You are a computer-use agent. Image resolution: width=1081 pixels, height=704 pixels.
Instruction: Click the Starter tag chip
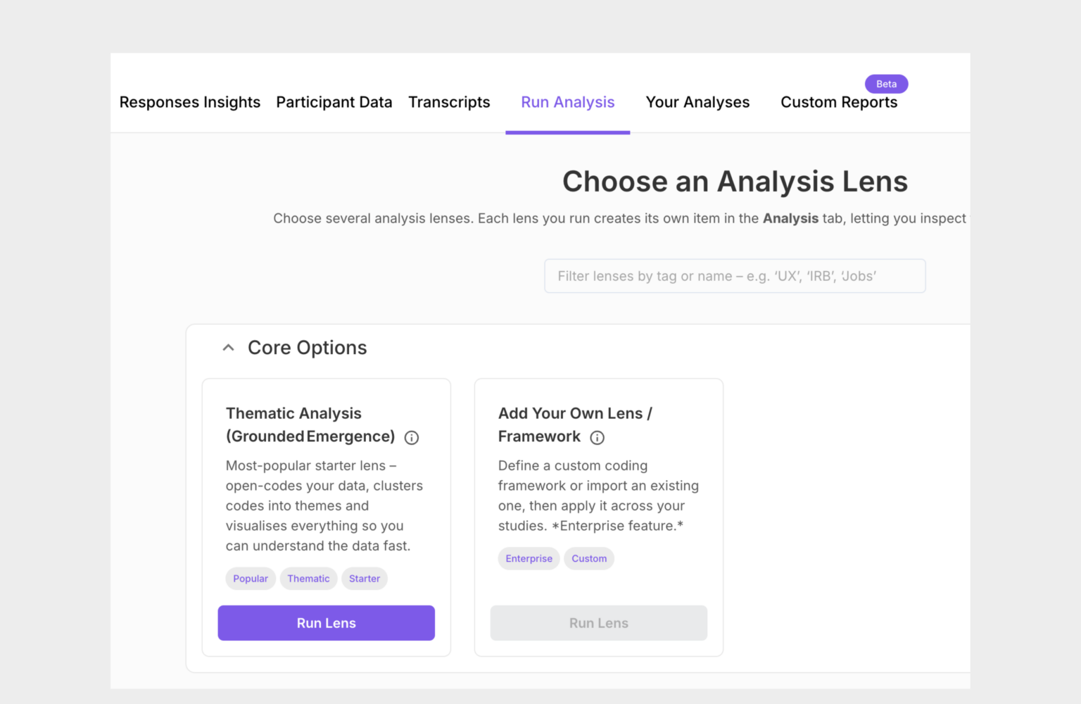pos(365,579)
